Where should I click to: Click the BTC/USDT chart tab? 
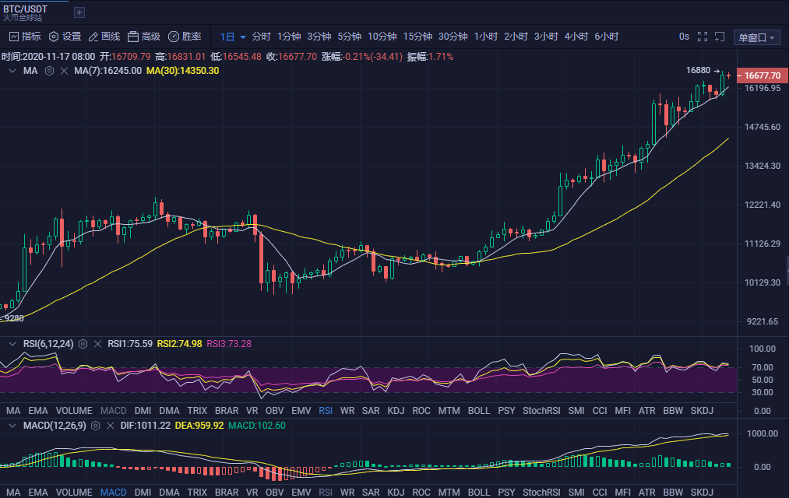pos(34,12)
